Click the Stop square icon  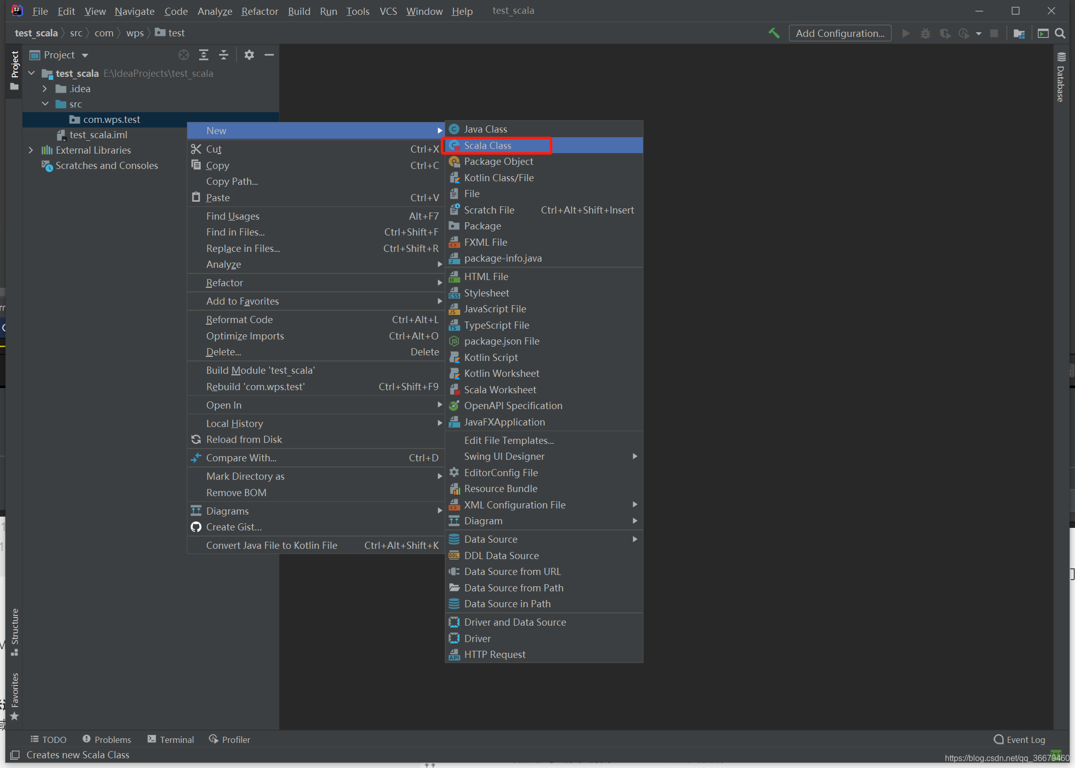tap(994, 33)
